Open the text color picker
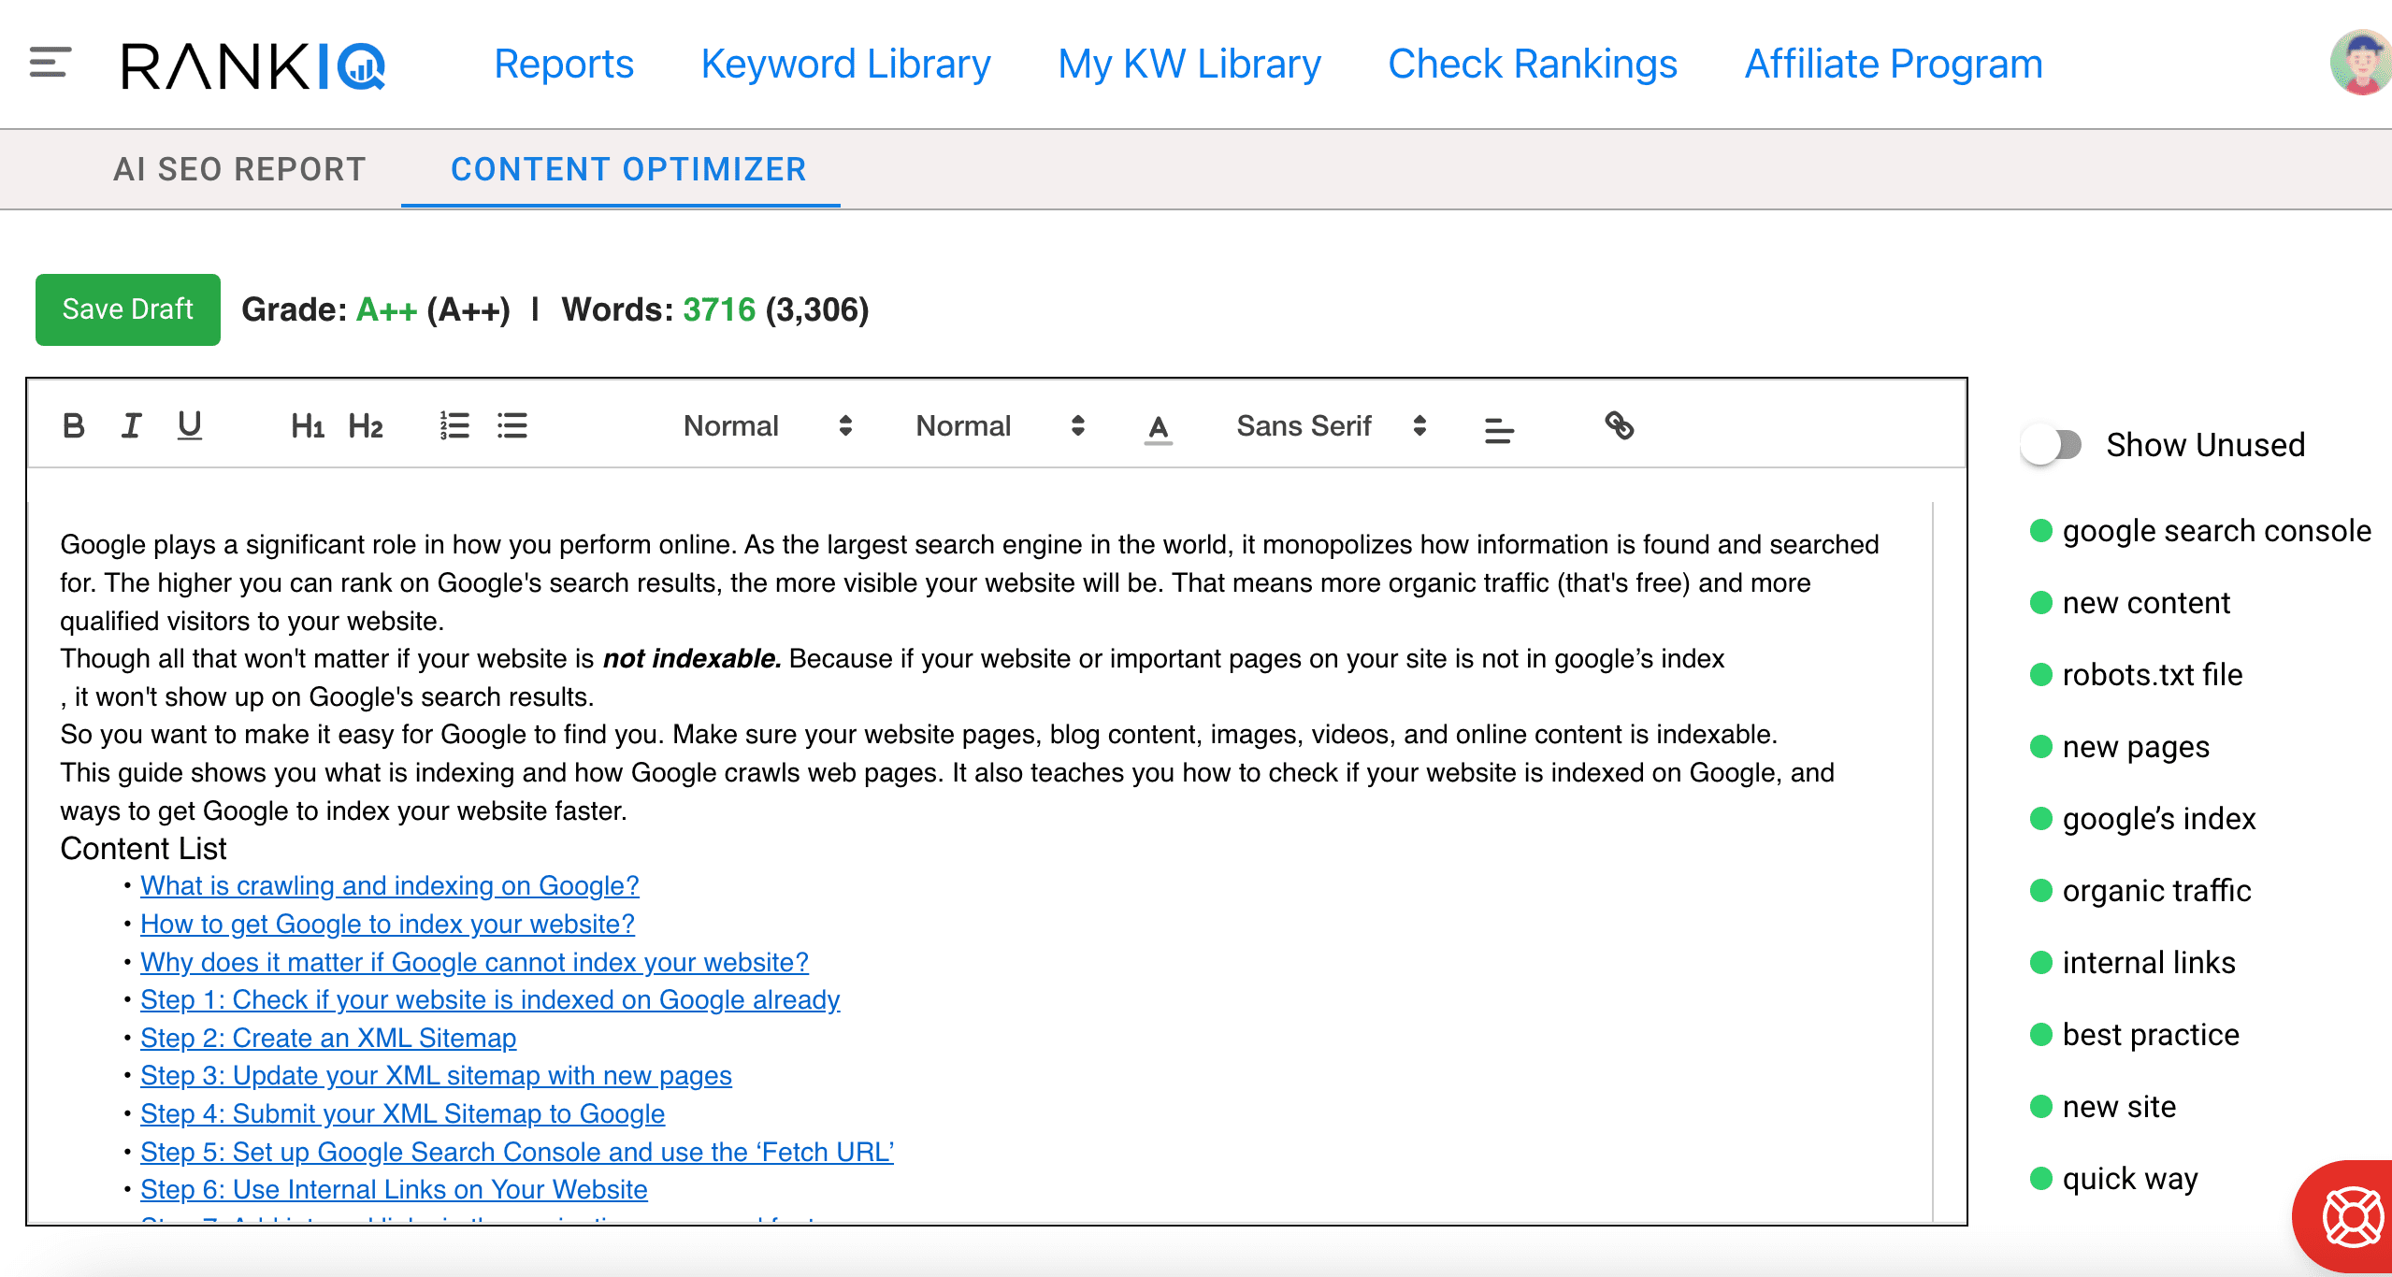This screenshot has height=1277, width=2392. (1158, 426)
